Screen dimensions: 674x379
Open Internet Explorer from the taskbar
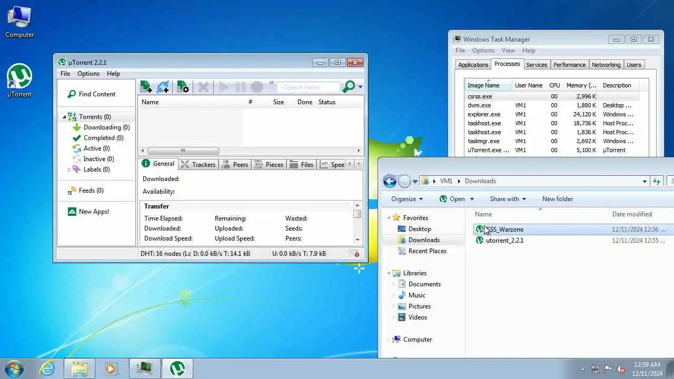[47, 368]
